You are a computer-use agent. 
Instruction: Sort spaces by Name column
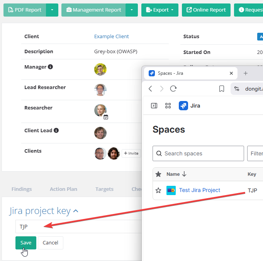[x=176, y=174]
